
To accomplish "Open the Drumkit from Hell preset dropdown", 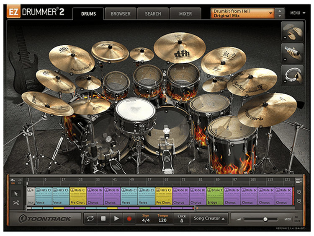I will coord(242,13).
